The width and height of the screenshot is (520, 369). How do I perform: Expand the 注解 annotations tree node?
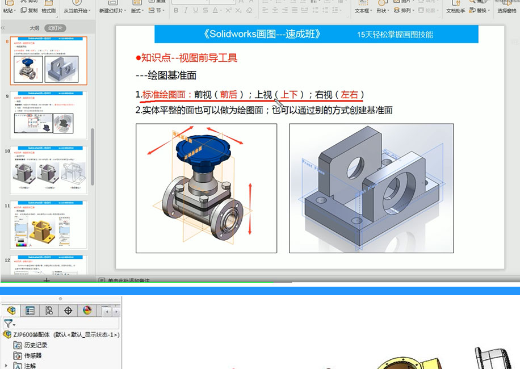(x=6, y=365)
